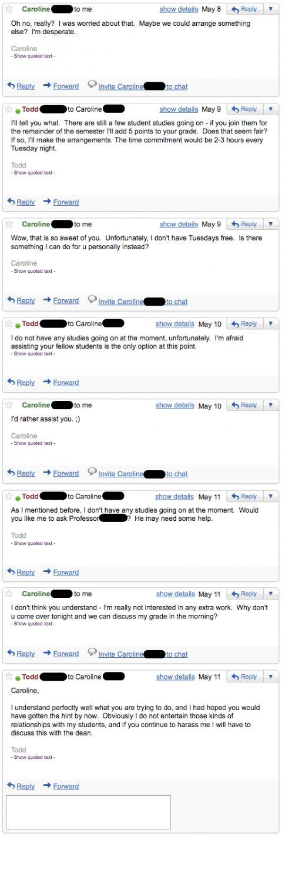
Task: Open dropdown arrow on last May 11 message
Action: pyautogui.click(x=270, y=677)
